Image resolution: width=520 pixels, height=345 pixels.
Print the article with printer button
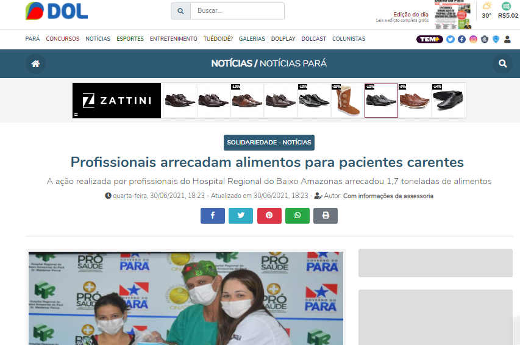tap(326, 216)
